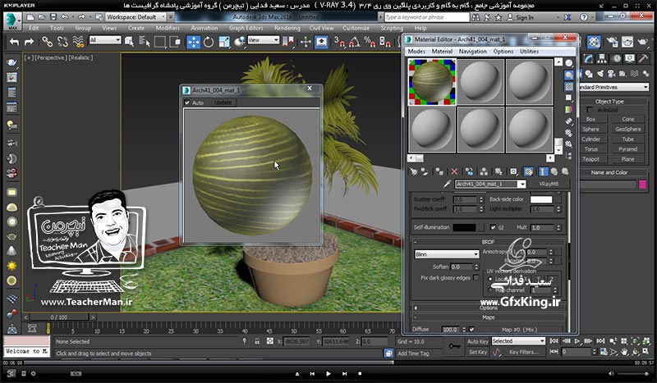
Task: Click the Show End Result icon
Action: (543, 171)
